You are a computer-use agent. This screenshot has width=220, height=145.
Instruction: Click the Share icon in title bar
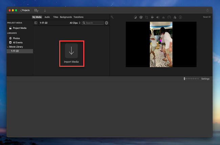(x=207, y=10)
